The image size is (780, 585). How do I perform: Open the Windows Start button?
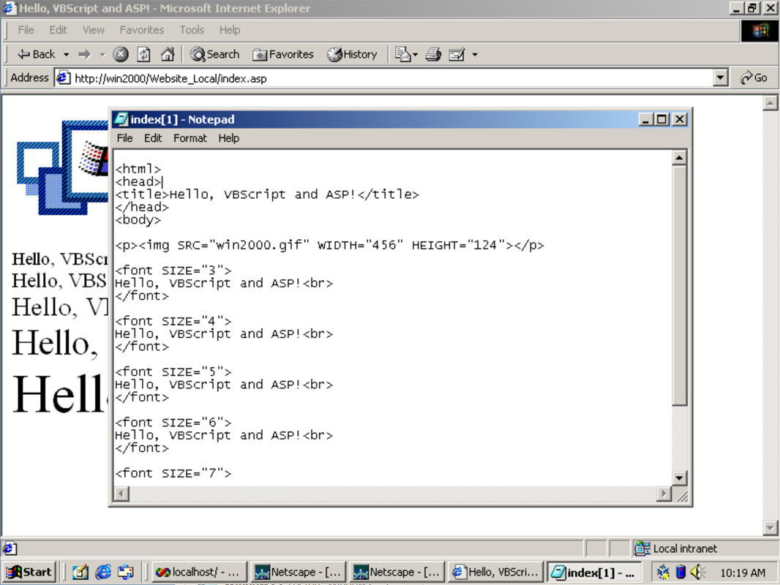click(29, 572)
